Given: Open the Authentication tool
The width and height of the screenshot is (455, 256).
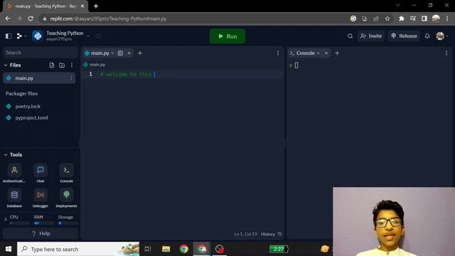Looking at the screenshot, I should [x=14, y=174].
